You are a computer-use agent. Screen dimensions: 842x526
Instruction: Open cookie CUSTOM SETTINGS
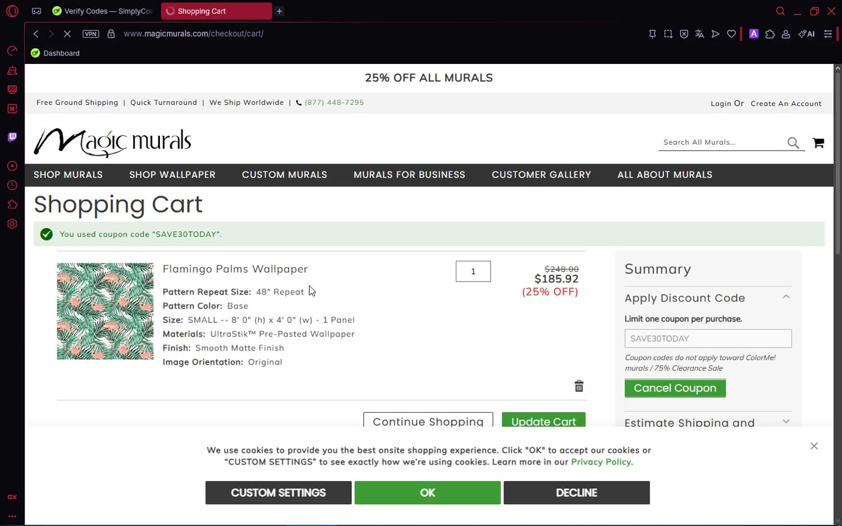click(278, 492)
